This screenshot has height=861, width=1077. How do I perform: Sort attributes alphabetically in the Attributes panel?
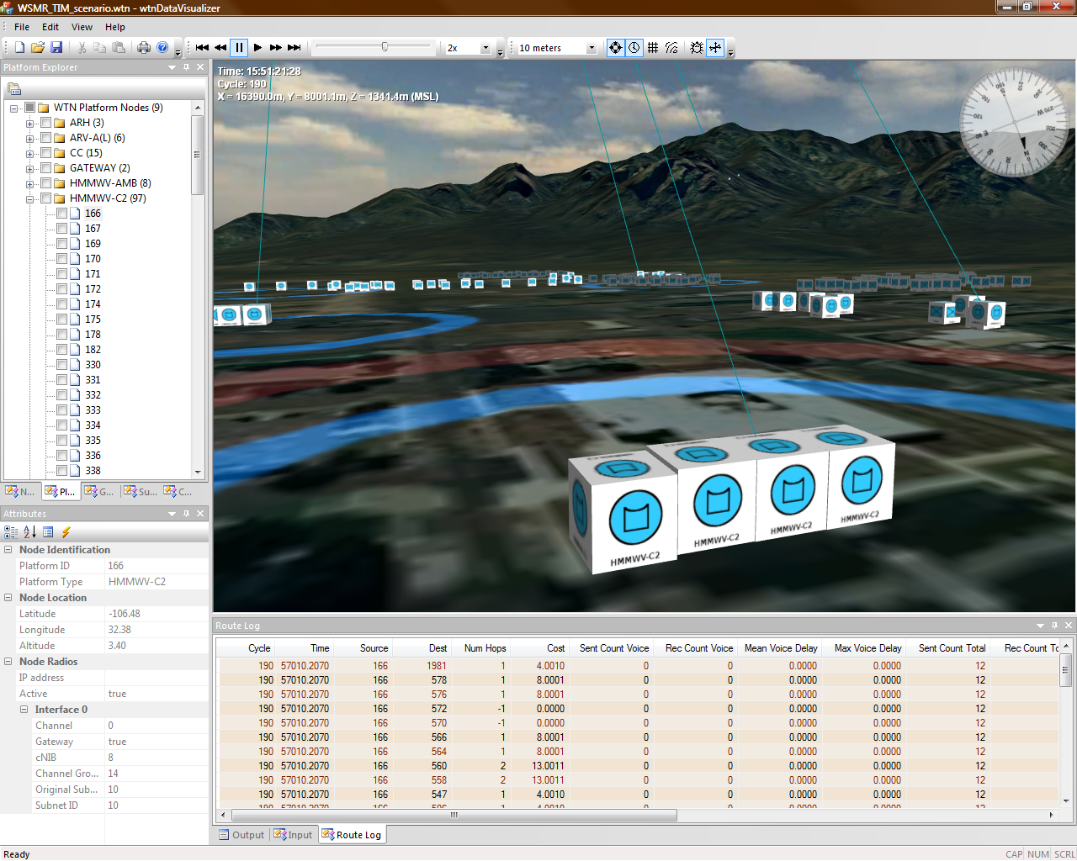coord(28,532)
